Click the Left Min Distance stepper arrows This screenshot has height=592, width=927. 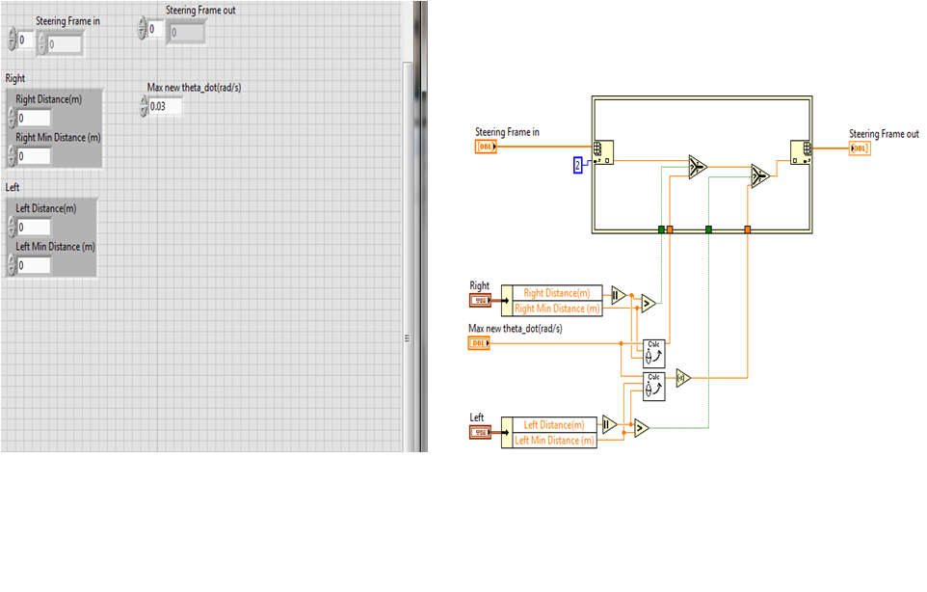12,264
